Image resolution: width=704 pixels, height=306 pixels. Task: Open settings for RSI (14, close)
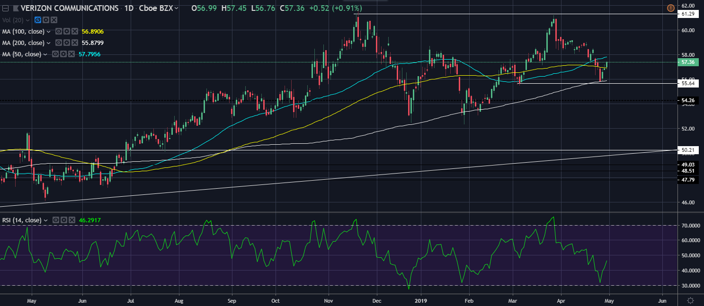coord(63,220)
